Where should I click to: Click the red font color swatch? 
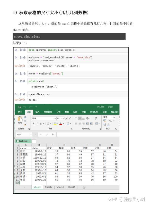pyautogui.click(x=61, y=123)
